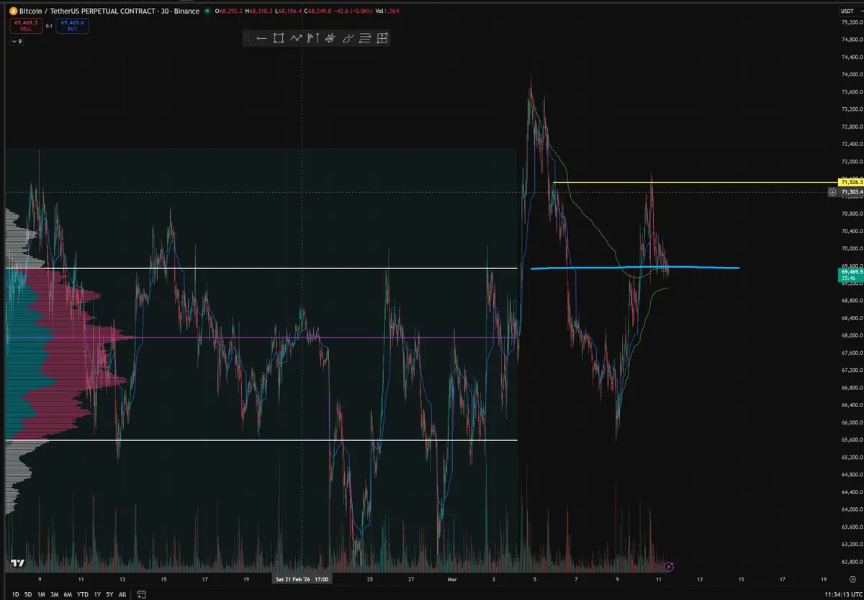The height and width of the screenshot is (600, 864).
Task: Select the upper white value area line
Action: 261,268
